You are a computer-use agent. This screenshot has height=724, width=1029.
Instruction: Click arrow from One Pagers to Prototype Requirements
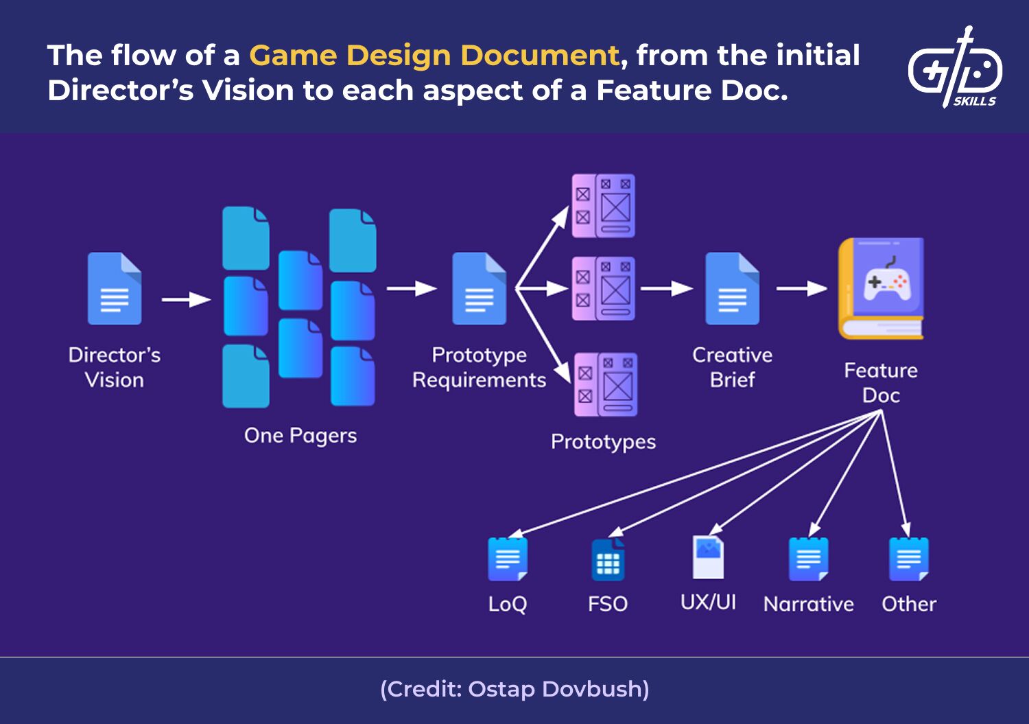click(412, 289)
